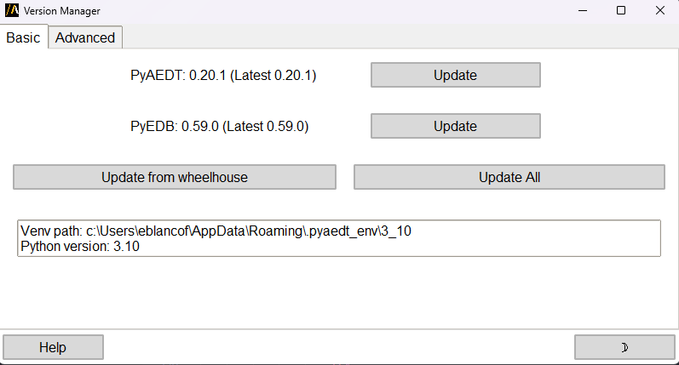Open the Advanced tab
Viewport: 679px width, 365px height.
[85, 37]
